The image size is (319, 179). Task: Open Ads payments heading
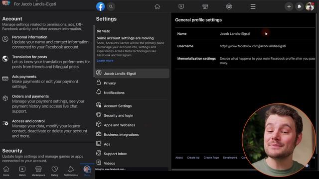24,77
